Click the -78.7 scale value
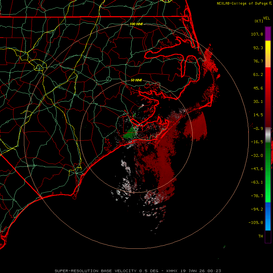Image resolution: width=273 pixels, height=273 pixels. coord(257,196)
